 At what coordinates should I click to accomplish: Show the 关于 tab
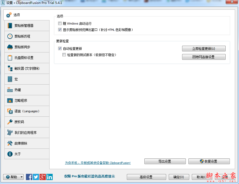coord(27,154)
